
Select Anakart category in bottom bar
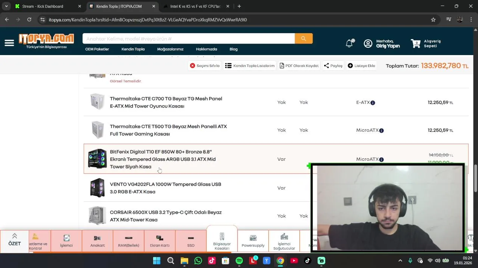click(x=97, y=241)
